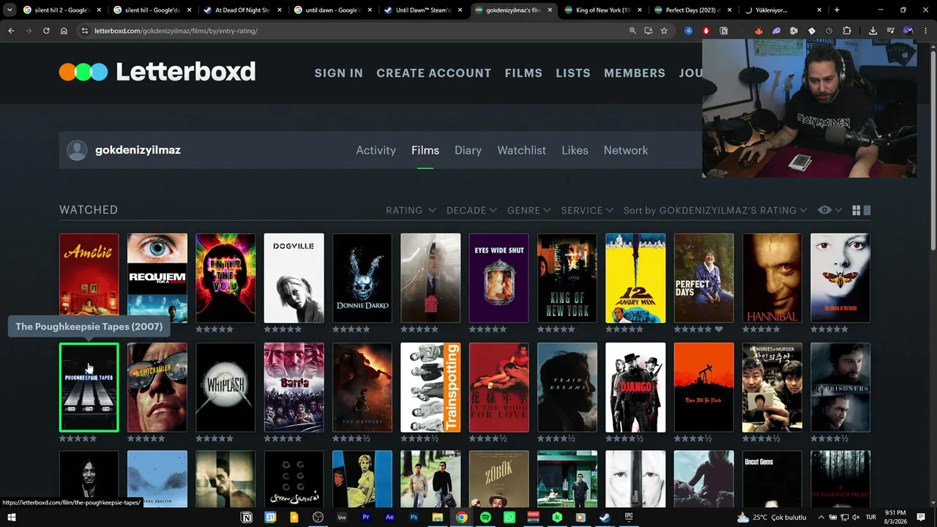
Task: Toggle watched films visibility eye icon
Action: [824, 210]
